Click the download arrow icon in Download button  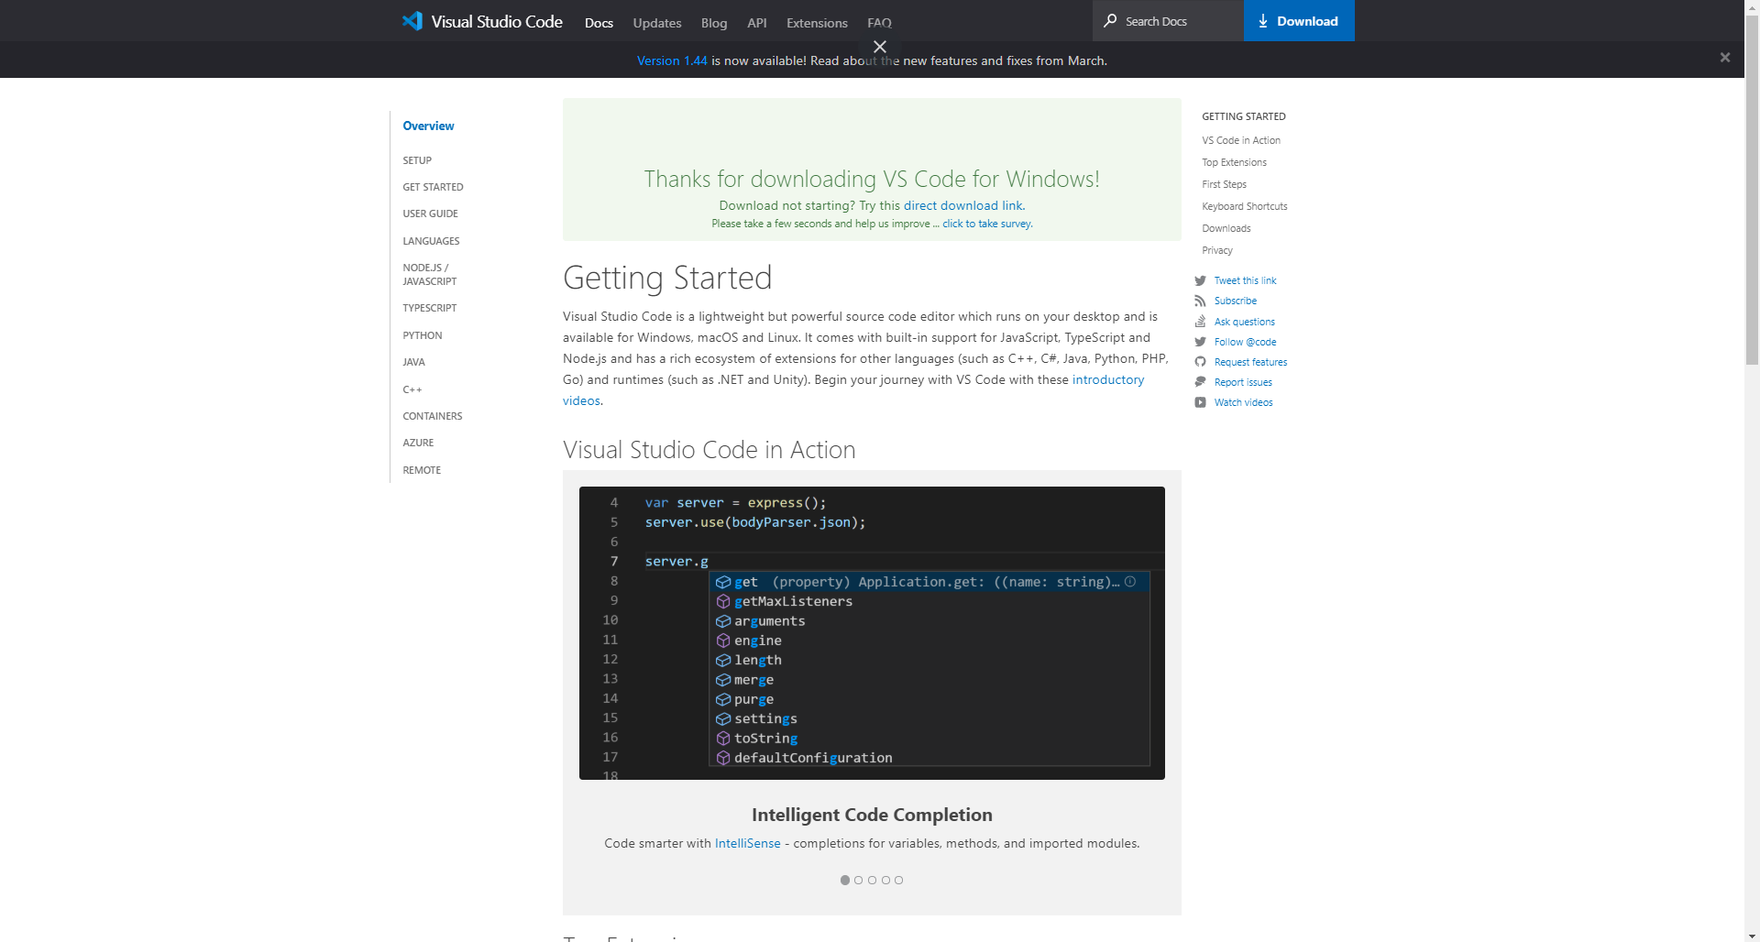1263,21
